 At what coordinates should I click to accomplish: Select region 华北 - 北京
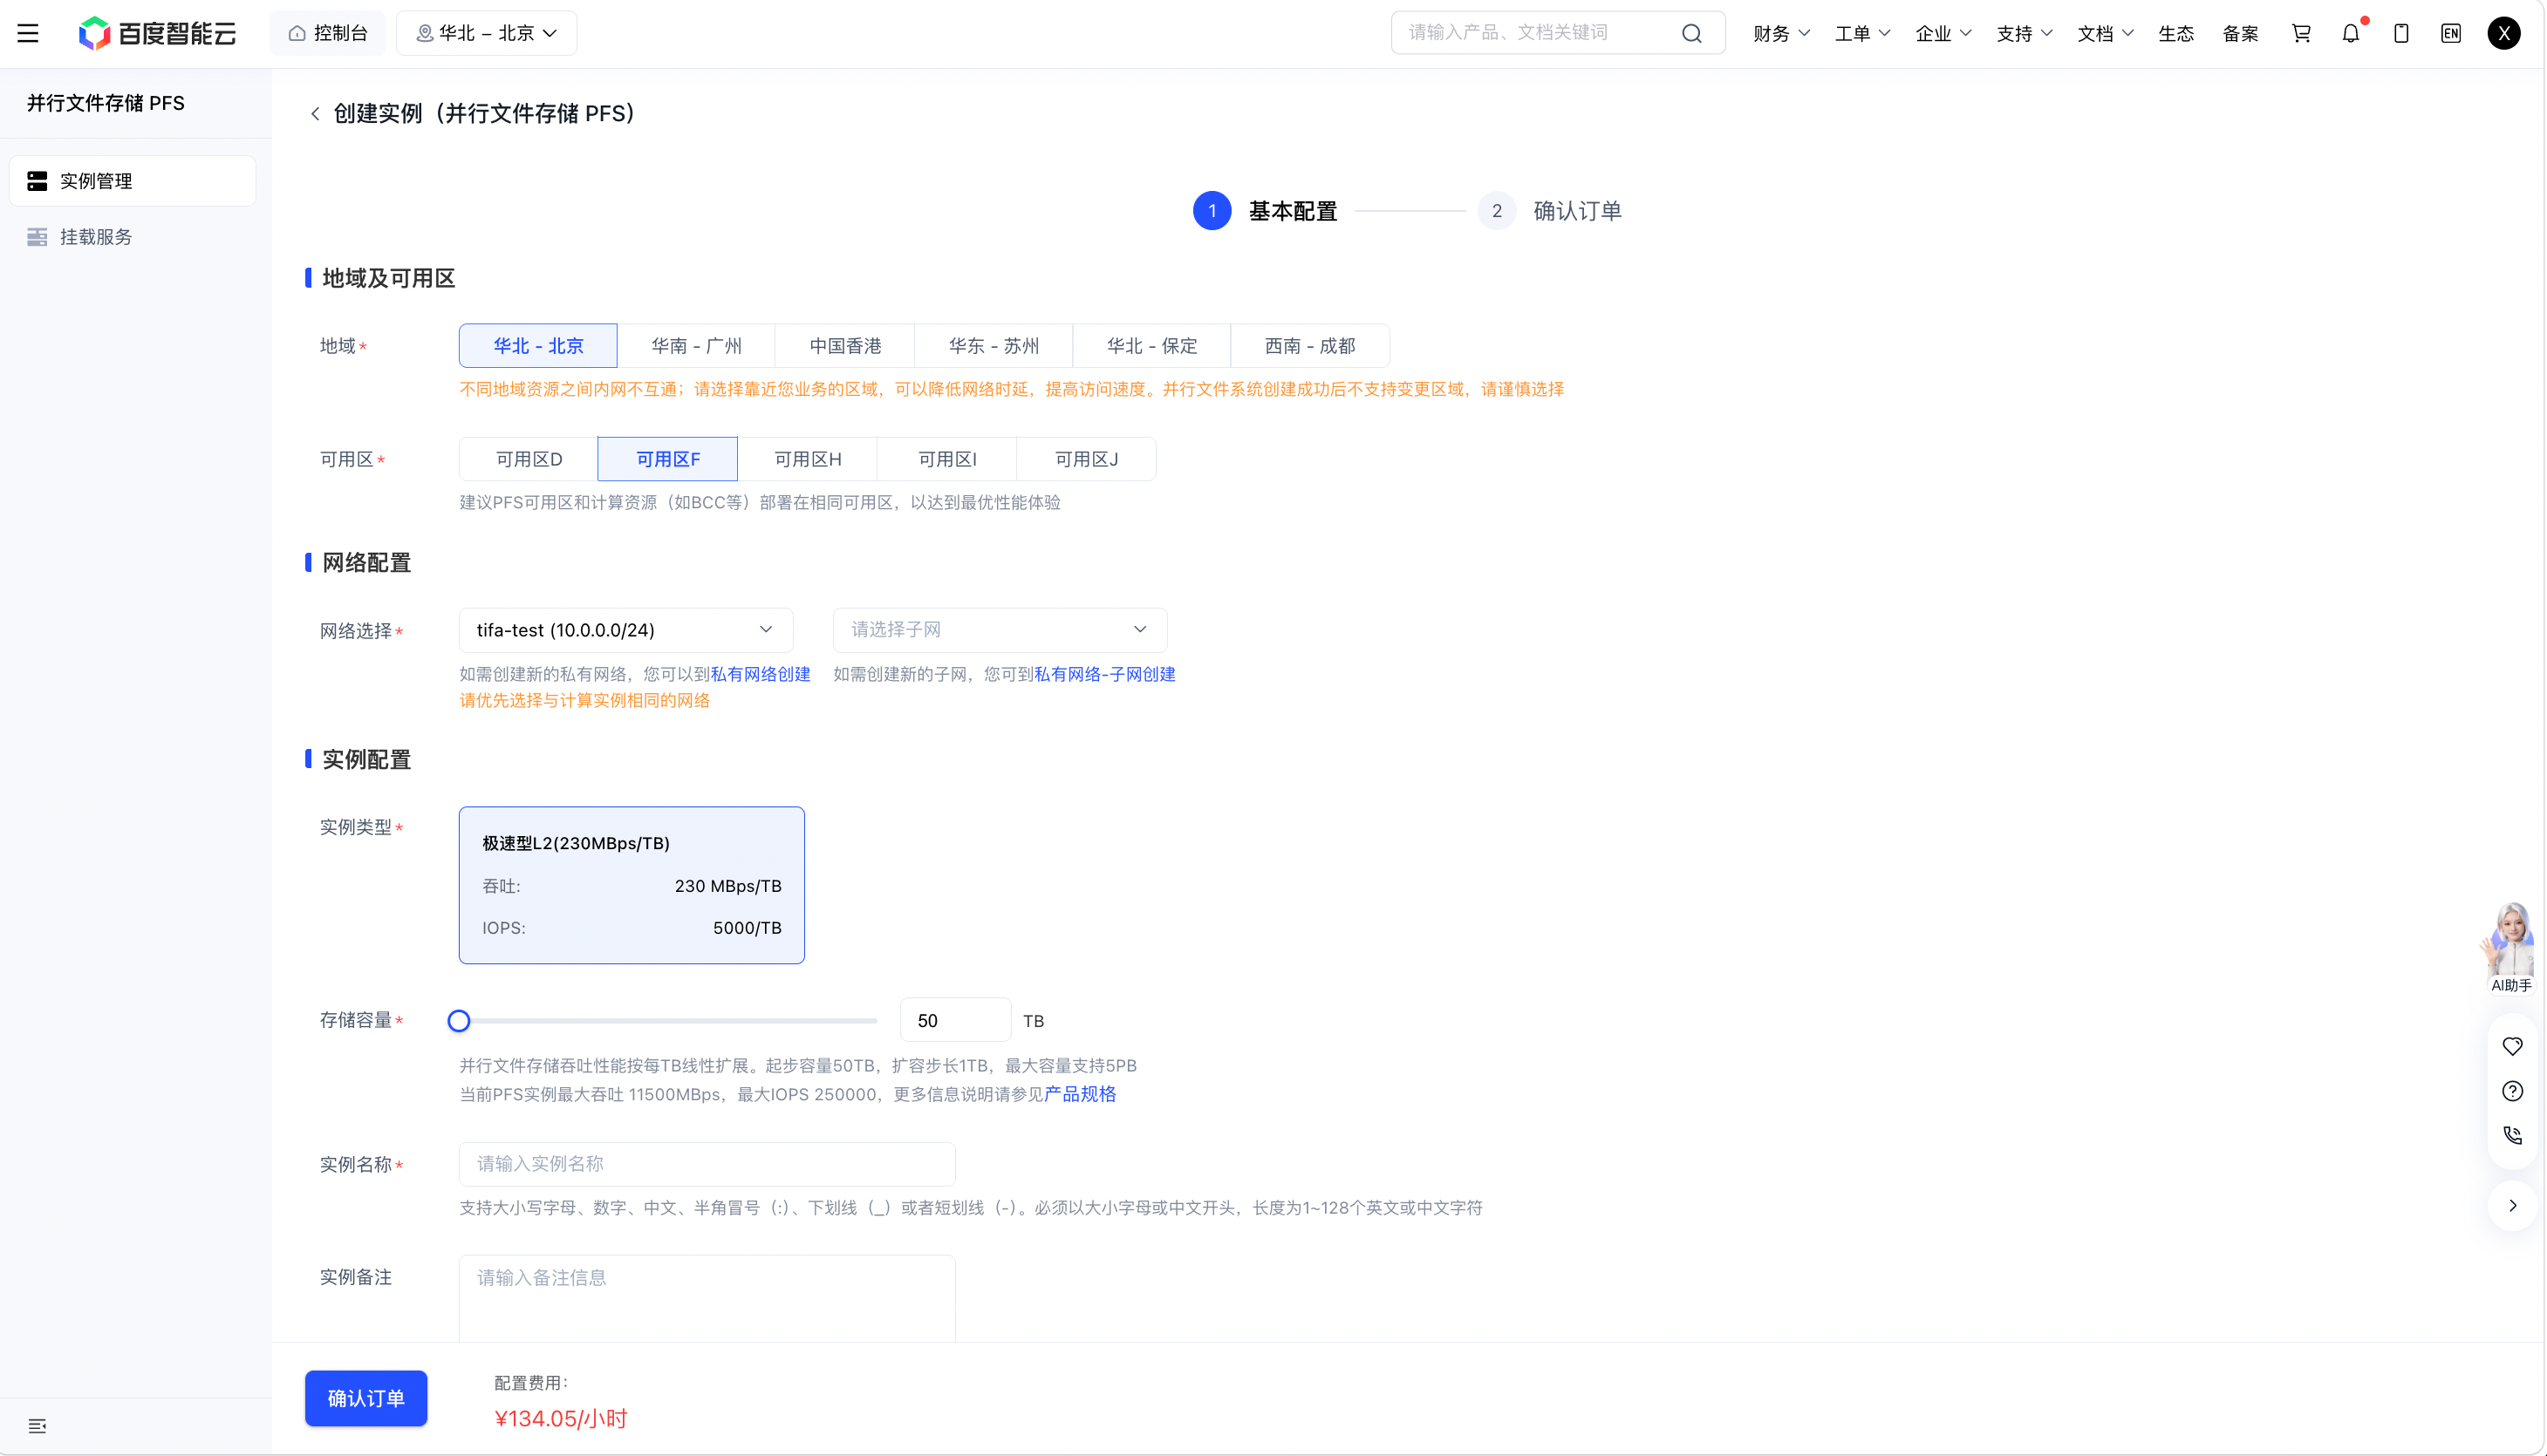coord(538,346)
